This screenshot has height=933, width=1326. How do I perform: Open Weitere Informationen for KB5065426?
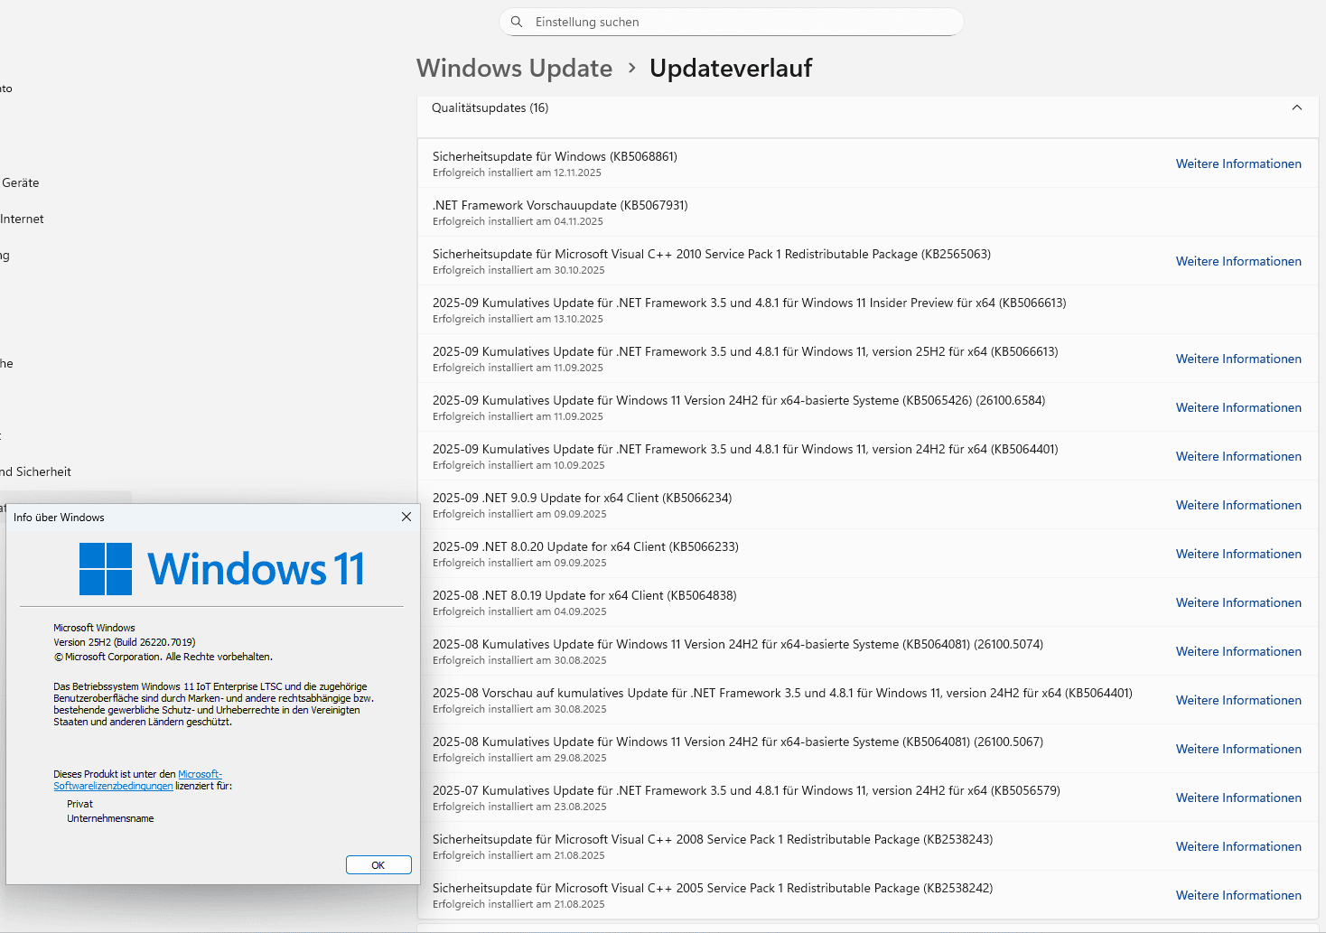1238,407
